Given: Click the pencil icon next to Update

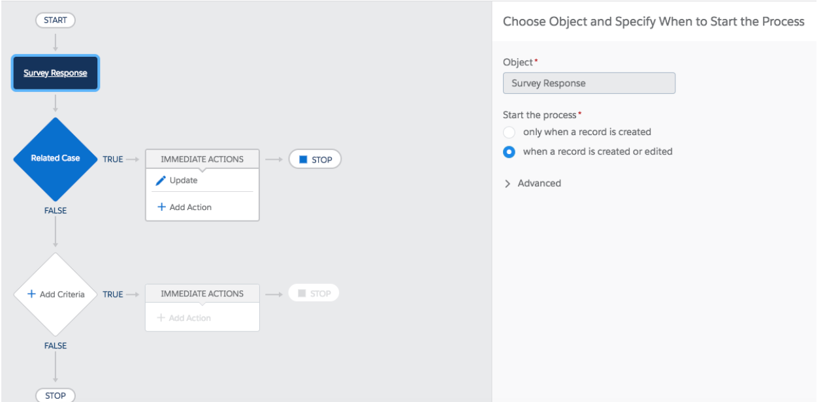Looking at the screenshot, I should 160,181.
